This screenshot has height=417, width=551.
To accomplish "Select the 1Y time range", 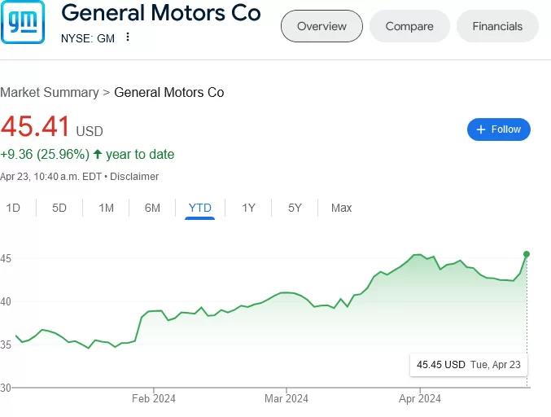I will tap(248, 208).
